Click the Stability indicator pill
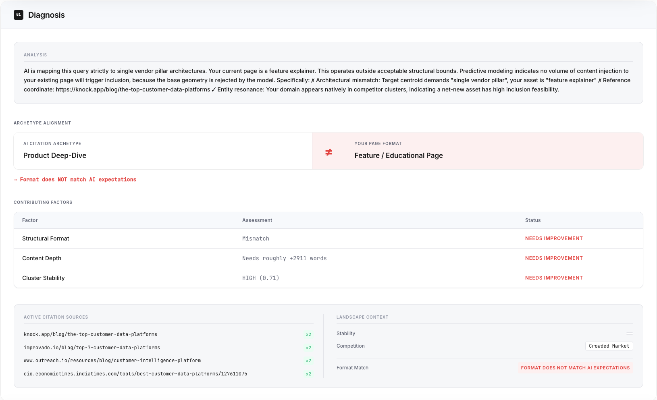 tap(629, 334)
